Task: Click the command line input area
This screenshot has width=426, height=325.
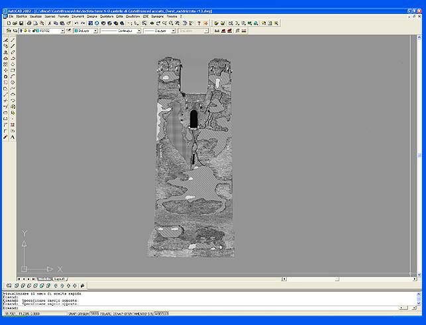Action: click(x=199, y=308)
